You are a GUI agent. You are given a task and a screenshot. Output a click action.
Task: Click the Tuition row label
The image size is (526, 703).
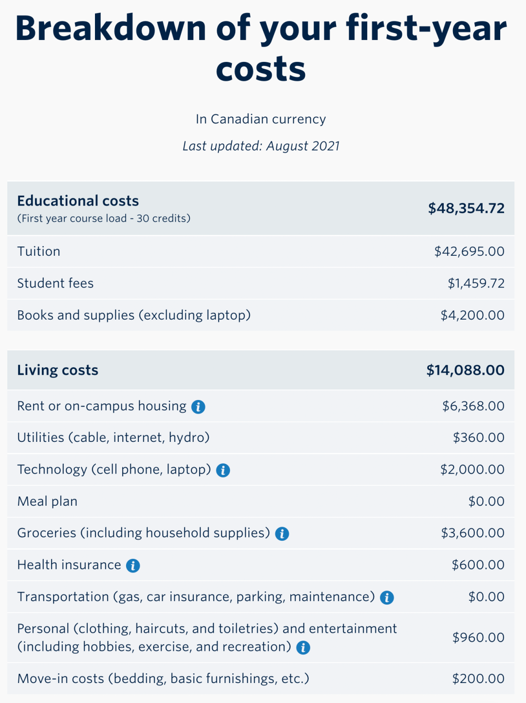(39, 251)
